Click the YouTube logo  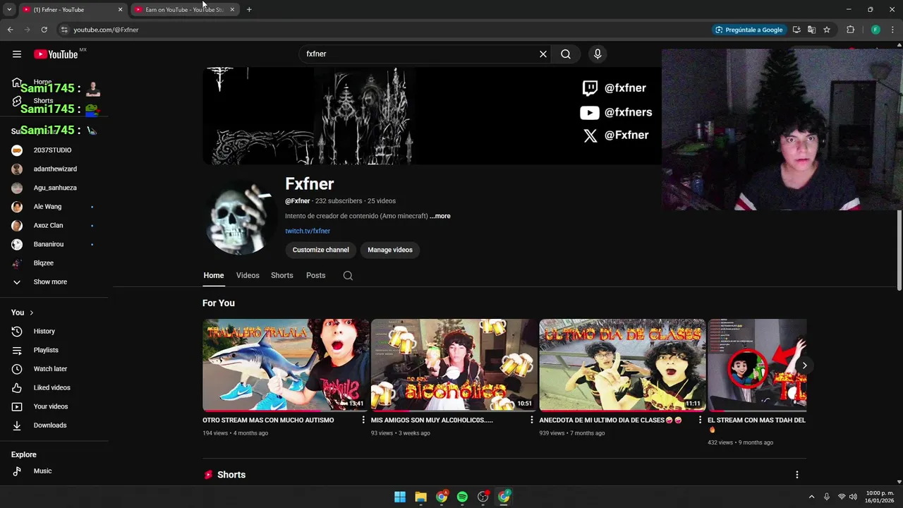56,54
